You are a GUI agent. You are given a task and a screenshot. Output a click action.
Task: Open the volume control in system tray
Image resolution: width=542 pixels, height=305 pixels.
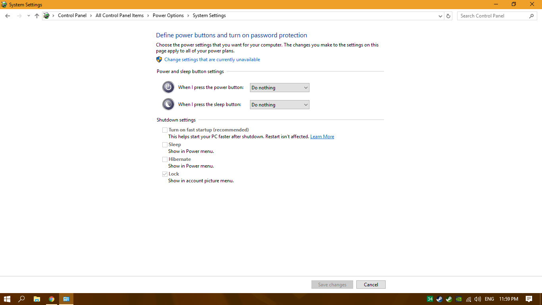[477, 299]
